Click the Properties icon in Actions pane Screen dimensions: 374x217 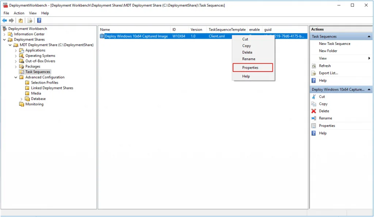coord(314,126)
